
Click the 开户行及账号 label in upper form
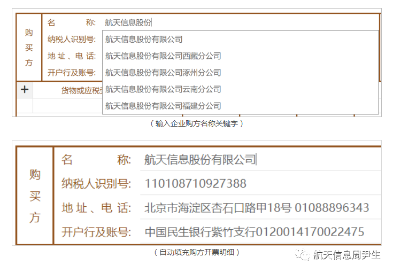(x=72, y=73)
